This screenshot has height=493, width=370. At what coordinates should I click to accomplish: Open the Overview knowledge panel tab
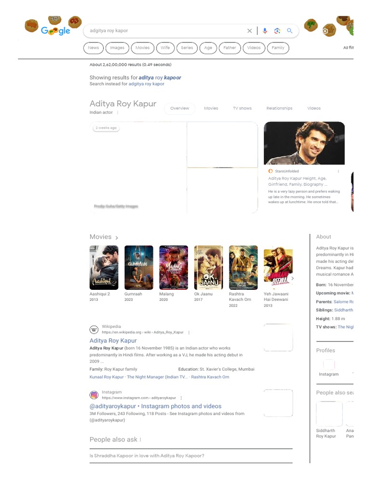click(x=180, y=108)
